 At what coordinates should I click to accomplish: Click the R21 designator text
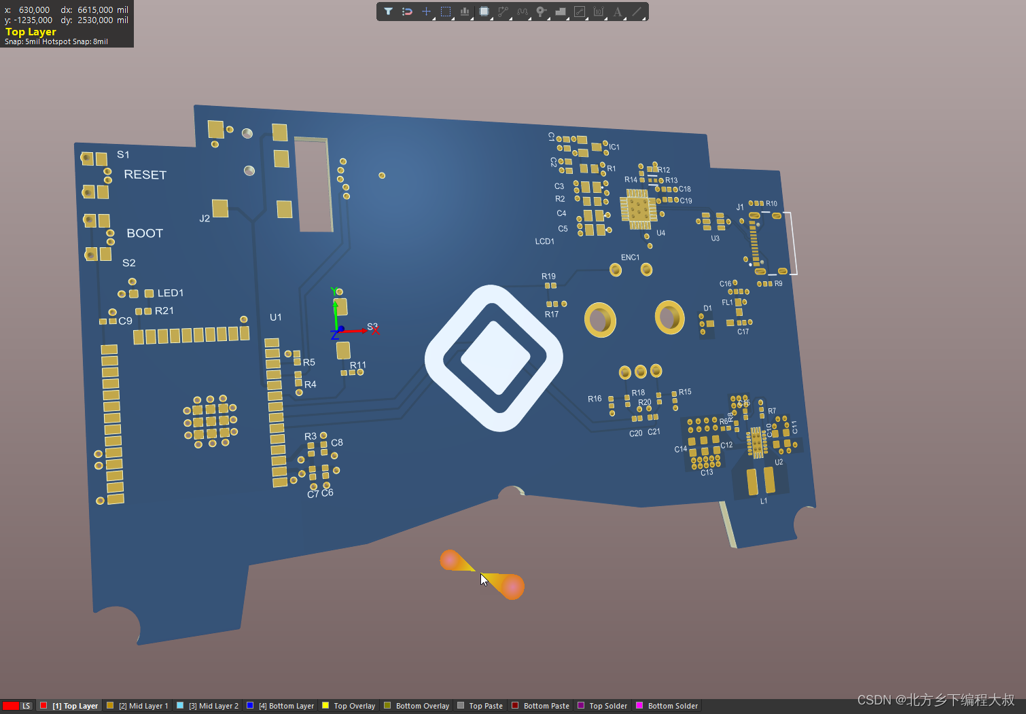(x=164, y=310)
